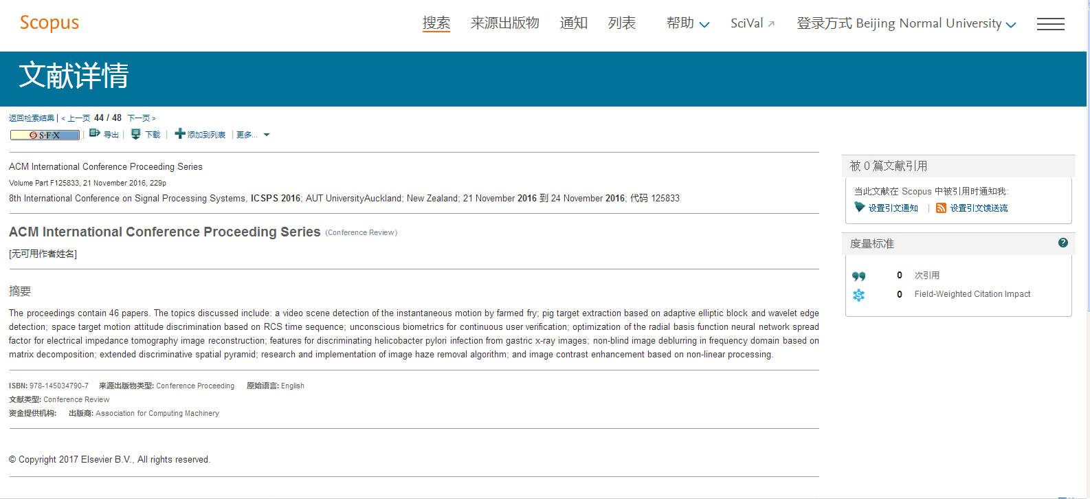The height and width of the screenshot is (499, 1090).
Task: Click Association for Computing Machinery publisher text
Action: (157, 413)
